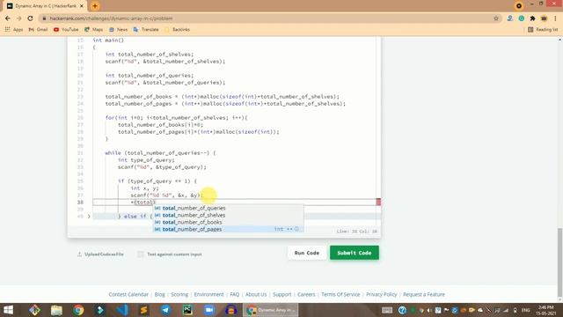Screen dimensions: 563x317
Task: Open the headphones app on the taskbar
Action: click(231, 310)
